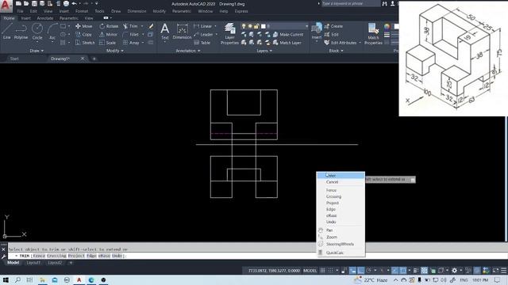Click Crossing option in command line
This screenshot has height=285, width=508.
tap(56, 256)
